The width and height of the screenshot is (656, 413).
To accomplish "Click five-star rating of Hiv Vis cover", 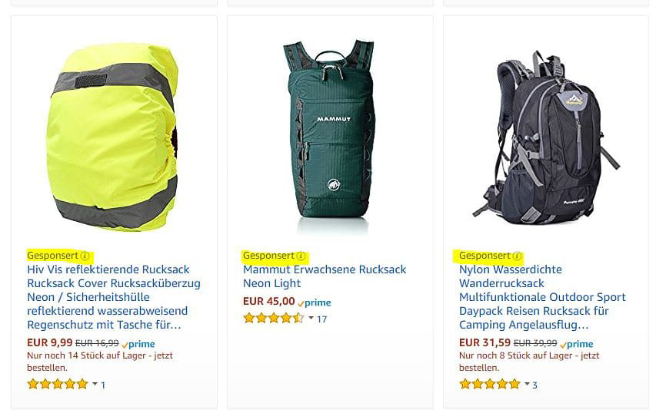I will pyautogui.click(x=58, y=384).
